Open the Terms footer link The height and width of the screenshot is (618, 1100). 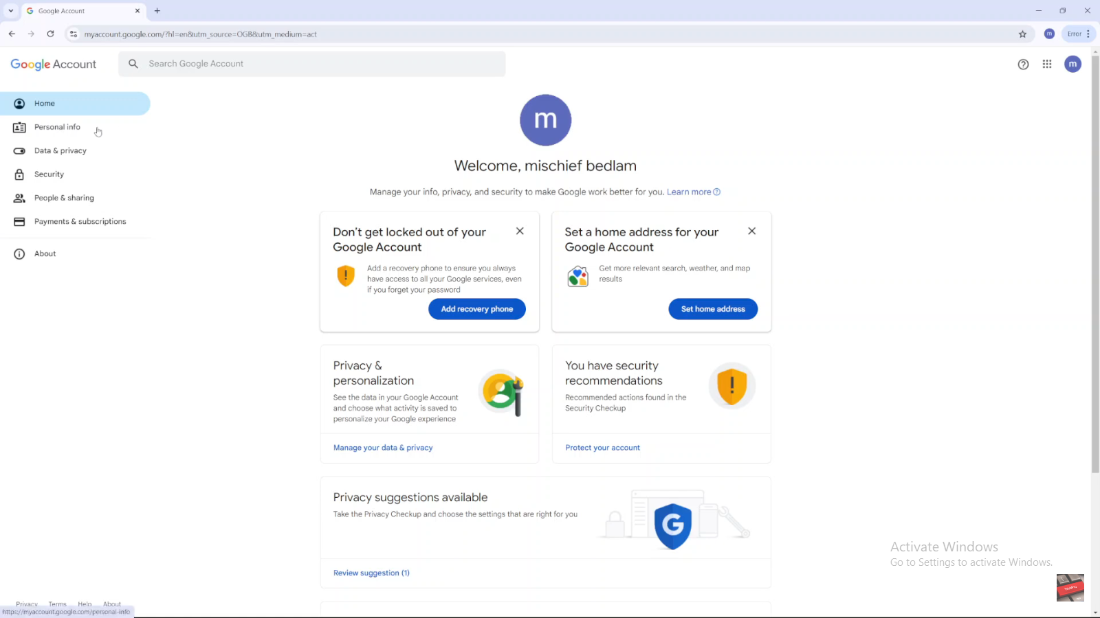[58, 604]
